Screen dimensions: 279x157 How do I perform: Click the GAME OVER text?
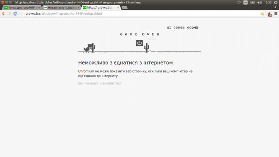[140, 34]
